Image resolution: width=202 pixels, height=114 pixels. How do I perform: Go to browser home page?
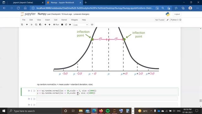tap(25, 8)
